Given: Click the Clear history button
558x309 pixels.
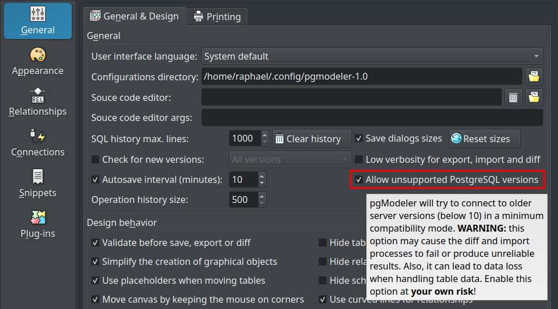Looking at the screenshot, I should click(312, 139).
